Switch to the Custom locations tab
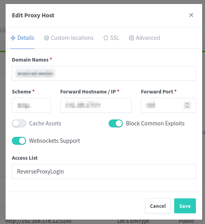The width and height of the screenshot is (205, 224). coord(69,38)
